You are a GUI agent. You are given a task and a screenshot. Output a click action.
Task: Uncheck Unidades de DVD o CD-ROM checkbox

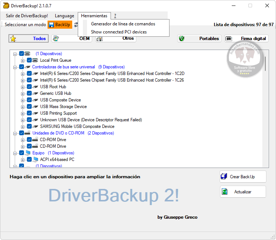21,133
